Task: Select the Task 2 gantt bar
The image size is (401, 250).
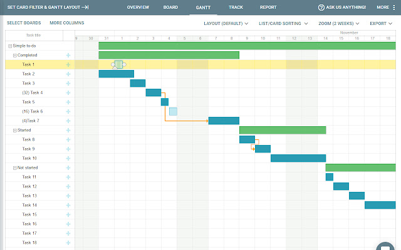Action: [x=117, y=74]
